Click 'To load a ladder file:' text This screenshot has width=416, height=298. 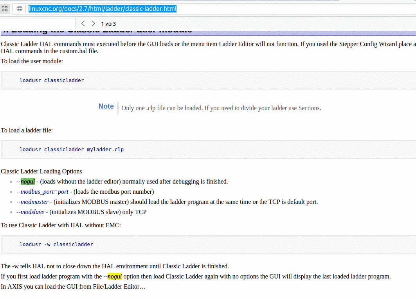point(27,130)
